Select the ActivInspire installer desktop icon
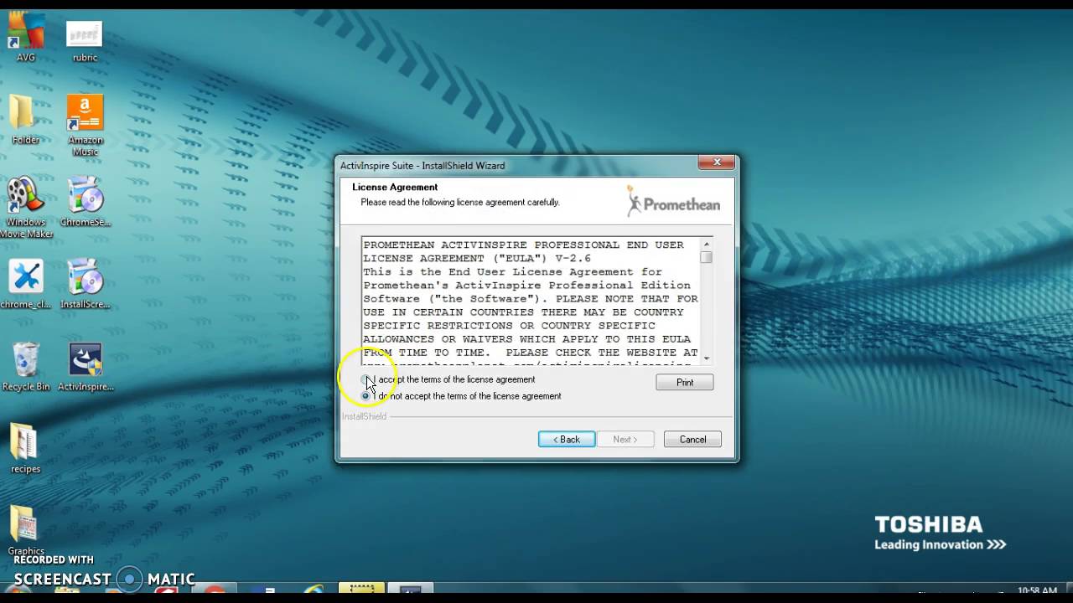Image resolution: width=1073 pixels, height=603 pixels. coord(85,367)
